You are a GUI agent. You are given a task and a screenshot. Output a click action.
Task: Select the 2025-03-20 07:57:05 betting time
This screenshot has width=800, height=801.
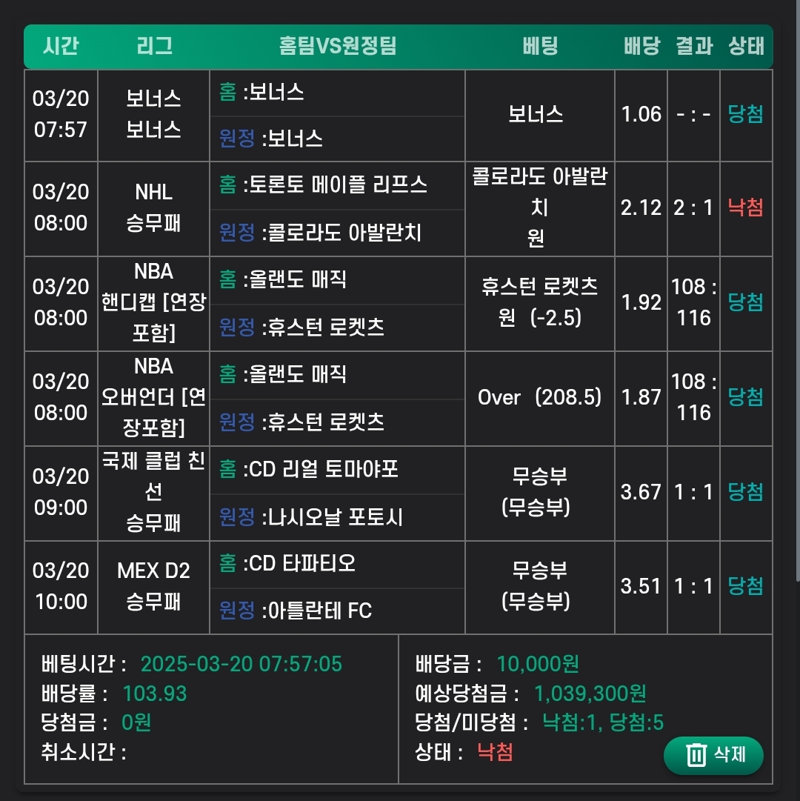point(241,664)
